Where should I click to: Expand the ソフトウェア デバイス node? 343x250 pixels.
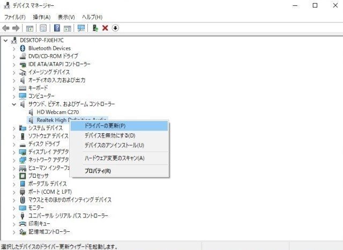(14, 137)
